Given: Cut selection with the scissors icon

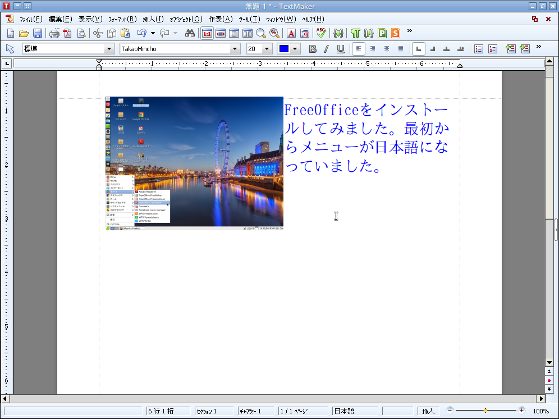Looking at the screenshot, I should (x=98, y=34).
